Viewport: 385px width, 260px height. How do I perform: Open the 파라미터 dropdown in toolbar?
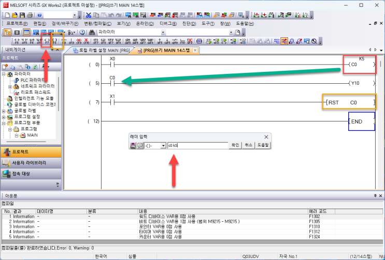tap(163, 33)
